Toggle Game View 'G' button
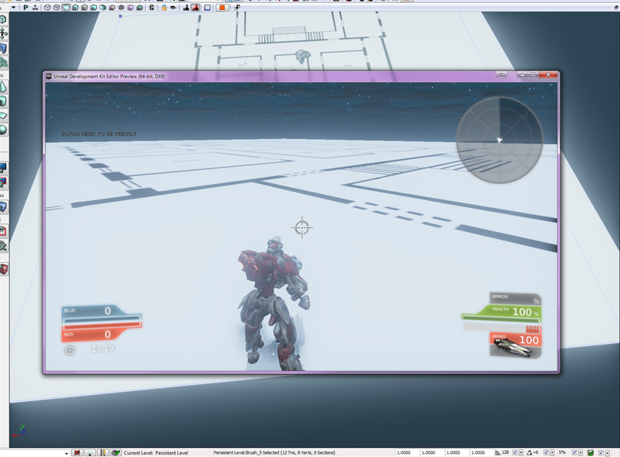The height and width of the screenshot is (457, 620). [x=152, y=8]
